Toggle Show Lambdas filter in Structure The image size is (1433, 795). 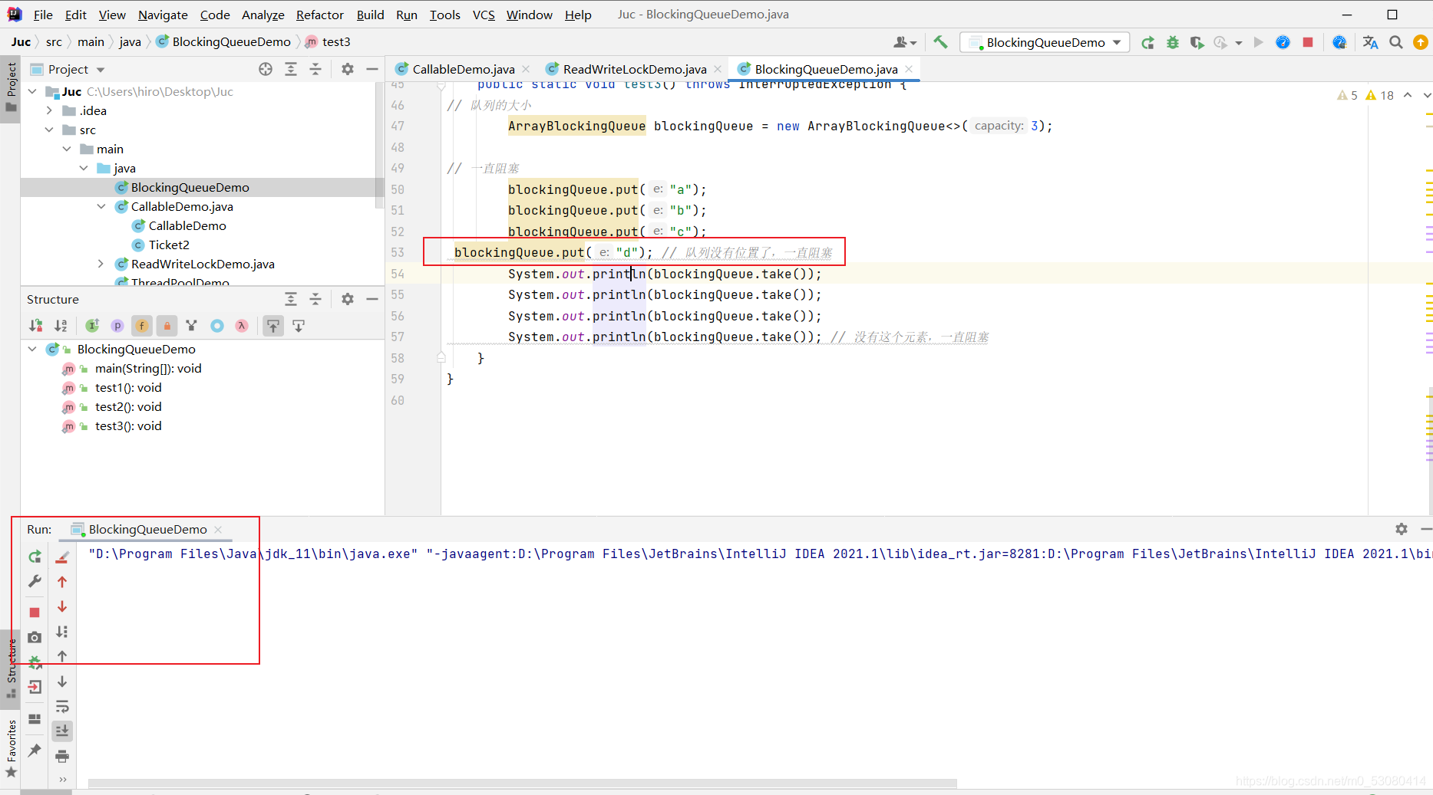tap(242, 326)
